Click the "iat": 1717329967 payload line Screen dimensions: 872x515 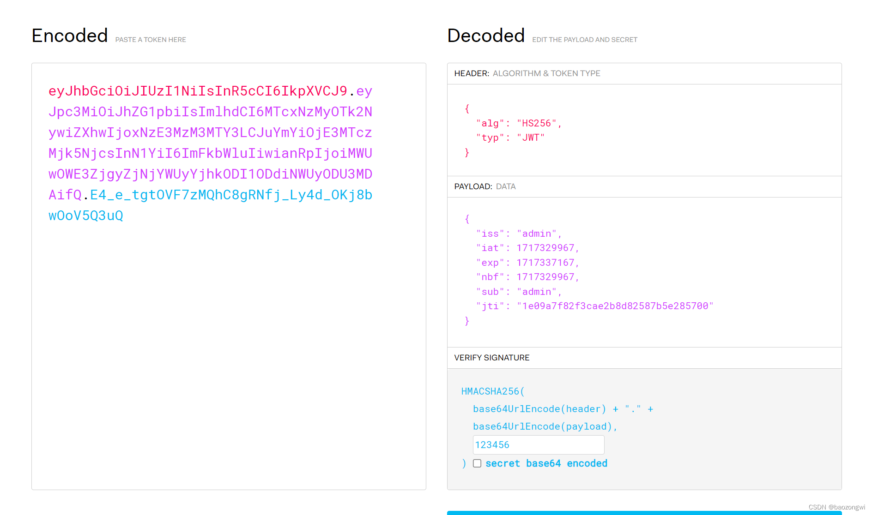point(528,248)
